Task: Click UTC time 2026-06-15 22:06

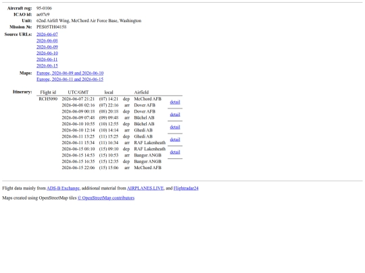Action: point(78,168)
